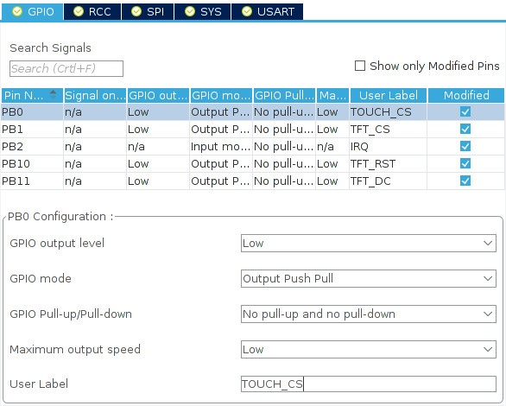Switch to the SPI tab
The image size is (506, 406).
(x=148, y=11)
